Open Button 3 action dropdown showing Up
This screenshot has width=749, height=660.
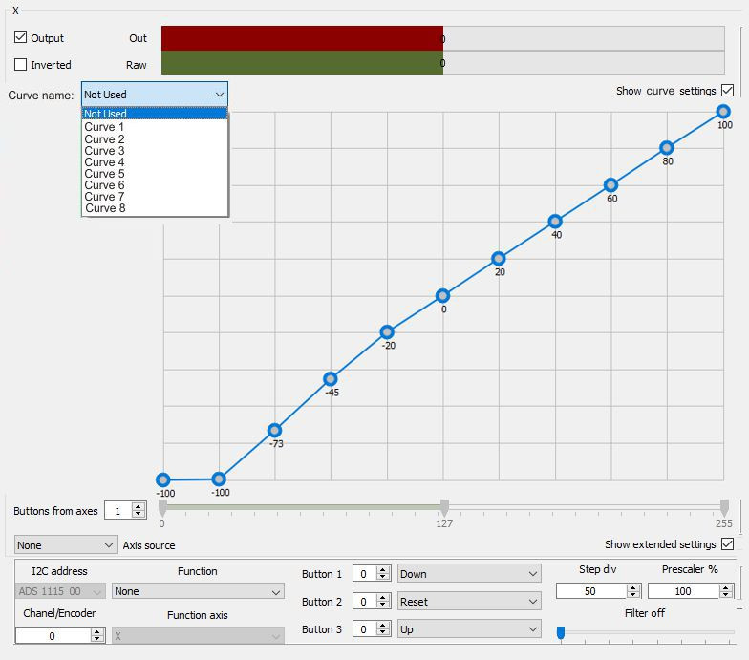coord(469,628)
